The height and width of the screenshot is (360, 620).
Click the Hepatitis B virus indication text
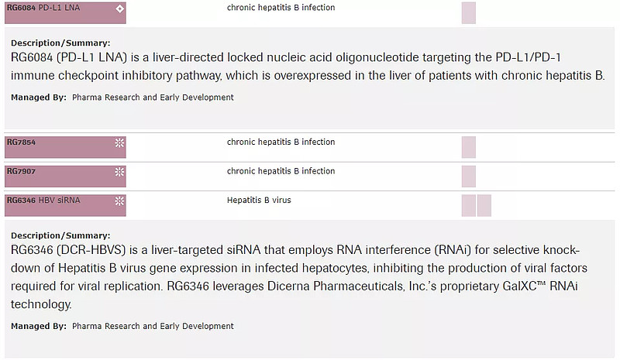[259, 201]
